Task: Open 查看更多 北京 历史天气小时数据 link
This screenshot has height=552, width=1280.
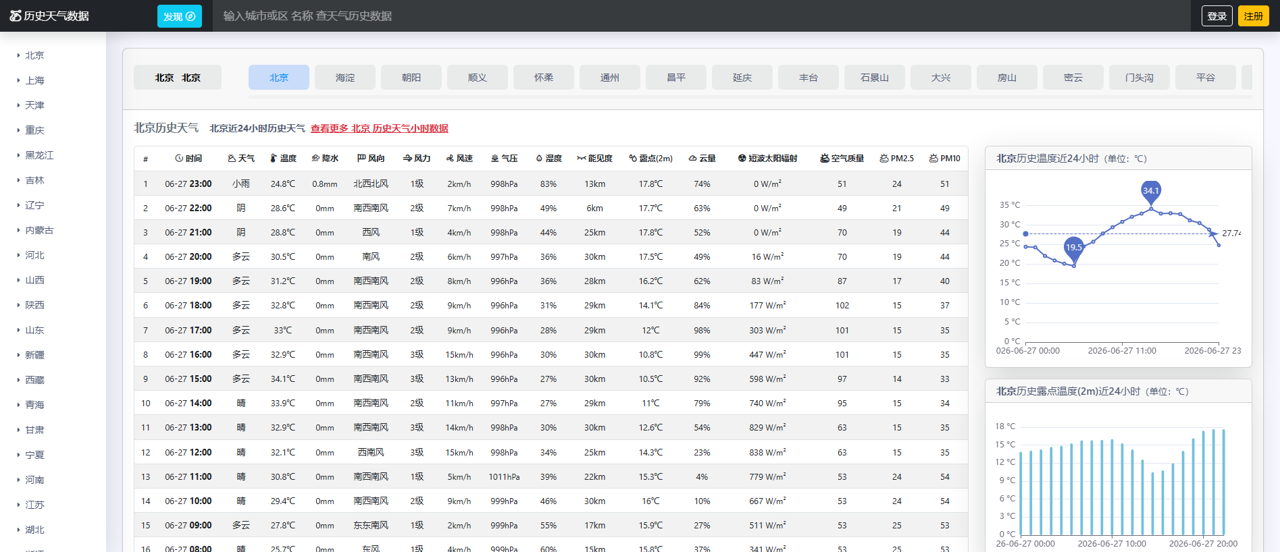Action: [380, 128]
